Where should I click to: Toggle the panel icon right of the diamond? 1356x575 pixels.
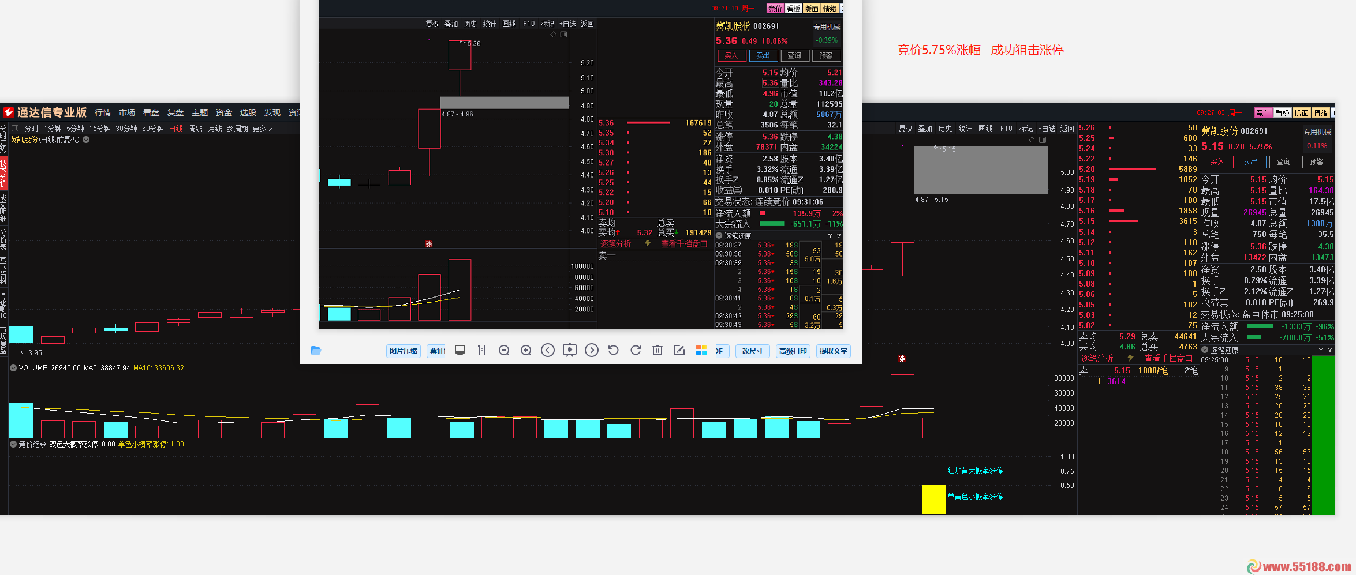(1043, 140)
